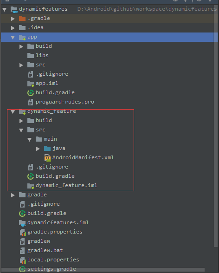Expand the .gradle folder arrow
This screenshot has width=219, height=273.
pos(13,19)
